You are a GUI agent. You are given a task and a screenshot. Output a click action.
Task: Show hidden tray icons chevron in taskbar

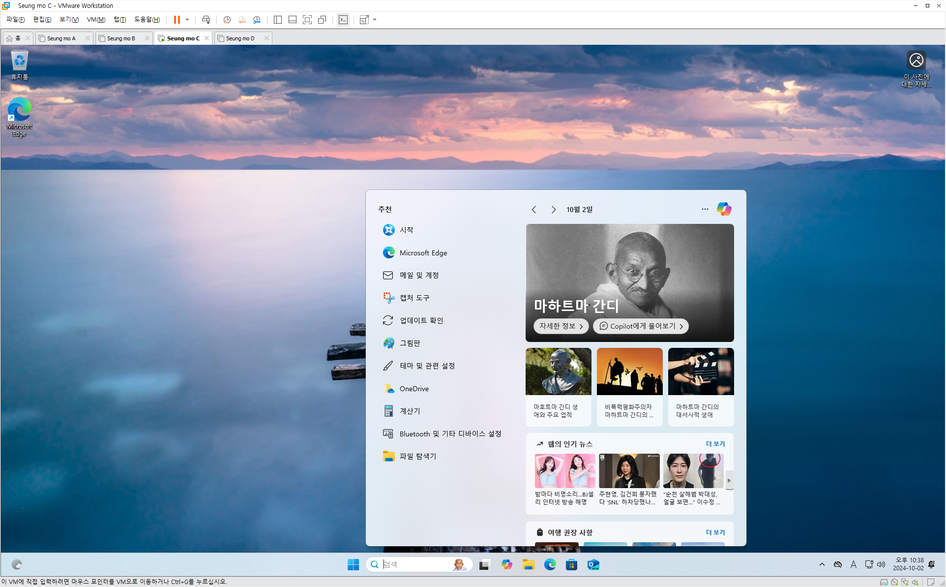point(822,564)
